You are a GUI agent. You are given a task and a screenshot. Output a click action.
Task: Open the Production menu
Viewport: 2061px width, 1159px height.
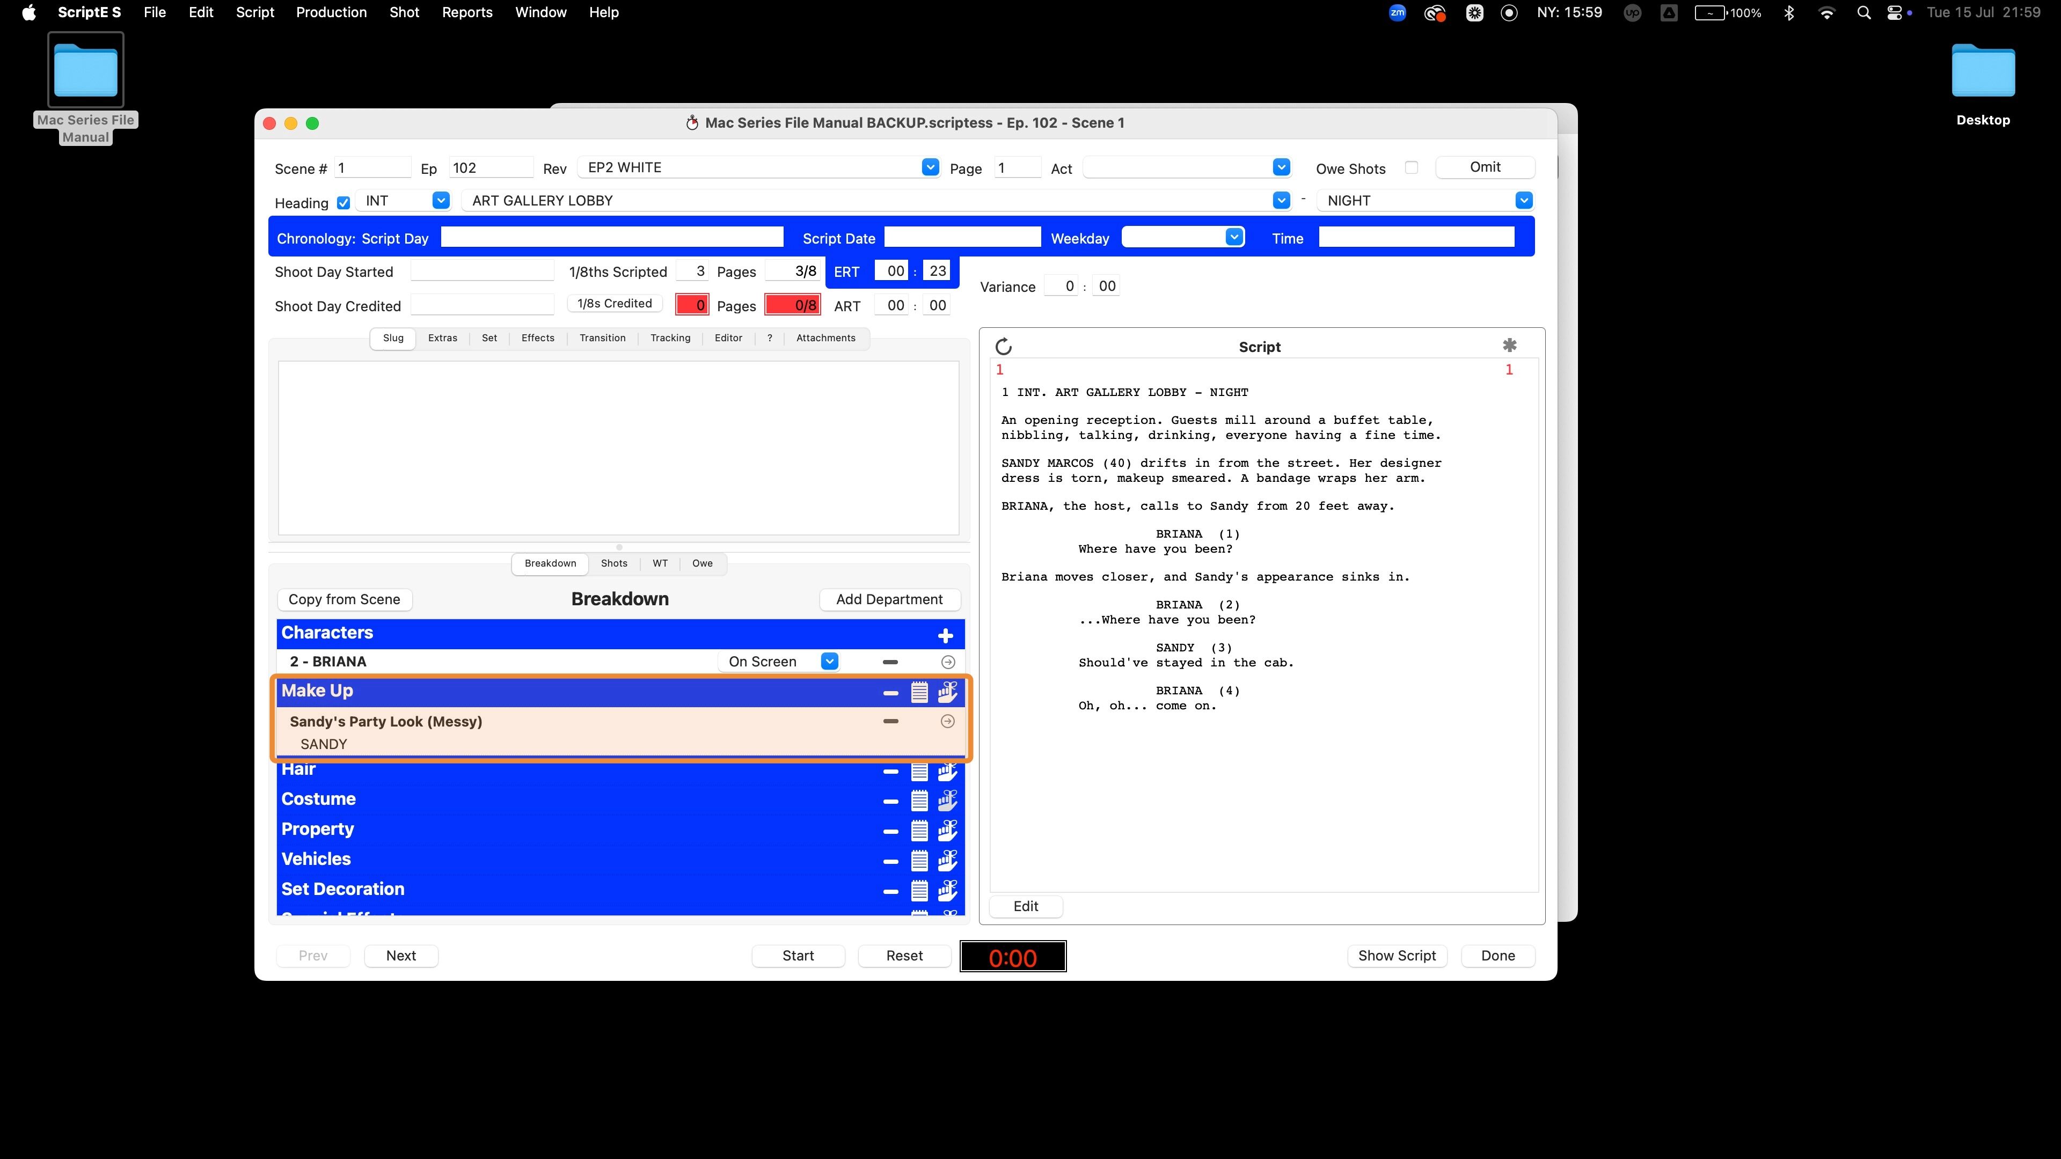[331, 12]
